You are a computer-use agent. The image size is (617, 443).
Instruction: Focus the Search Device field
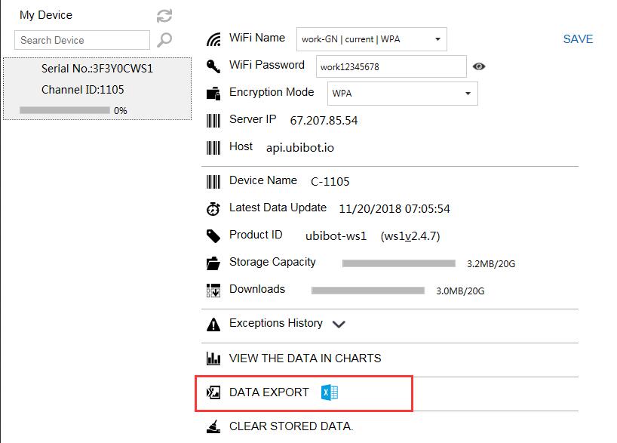82,40
